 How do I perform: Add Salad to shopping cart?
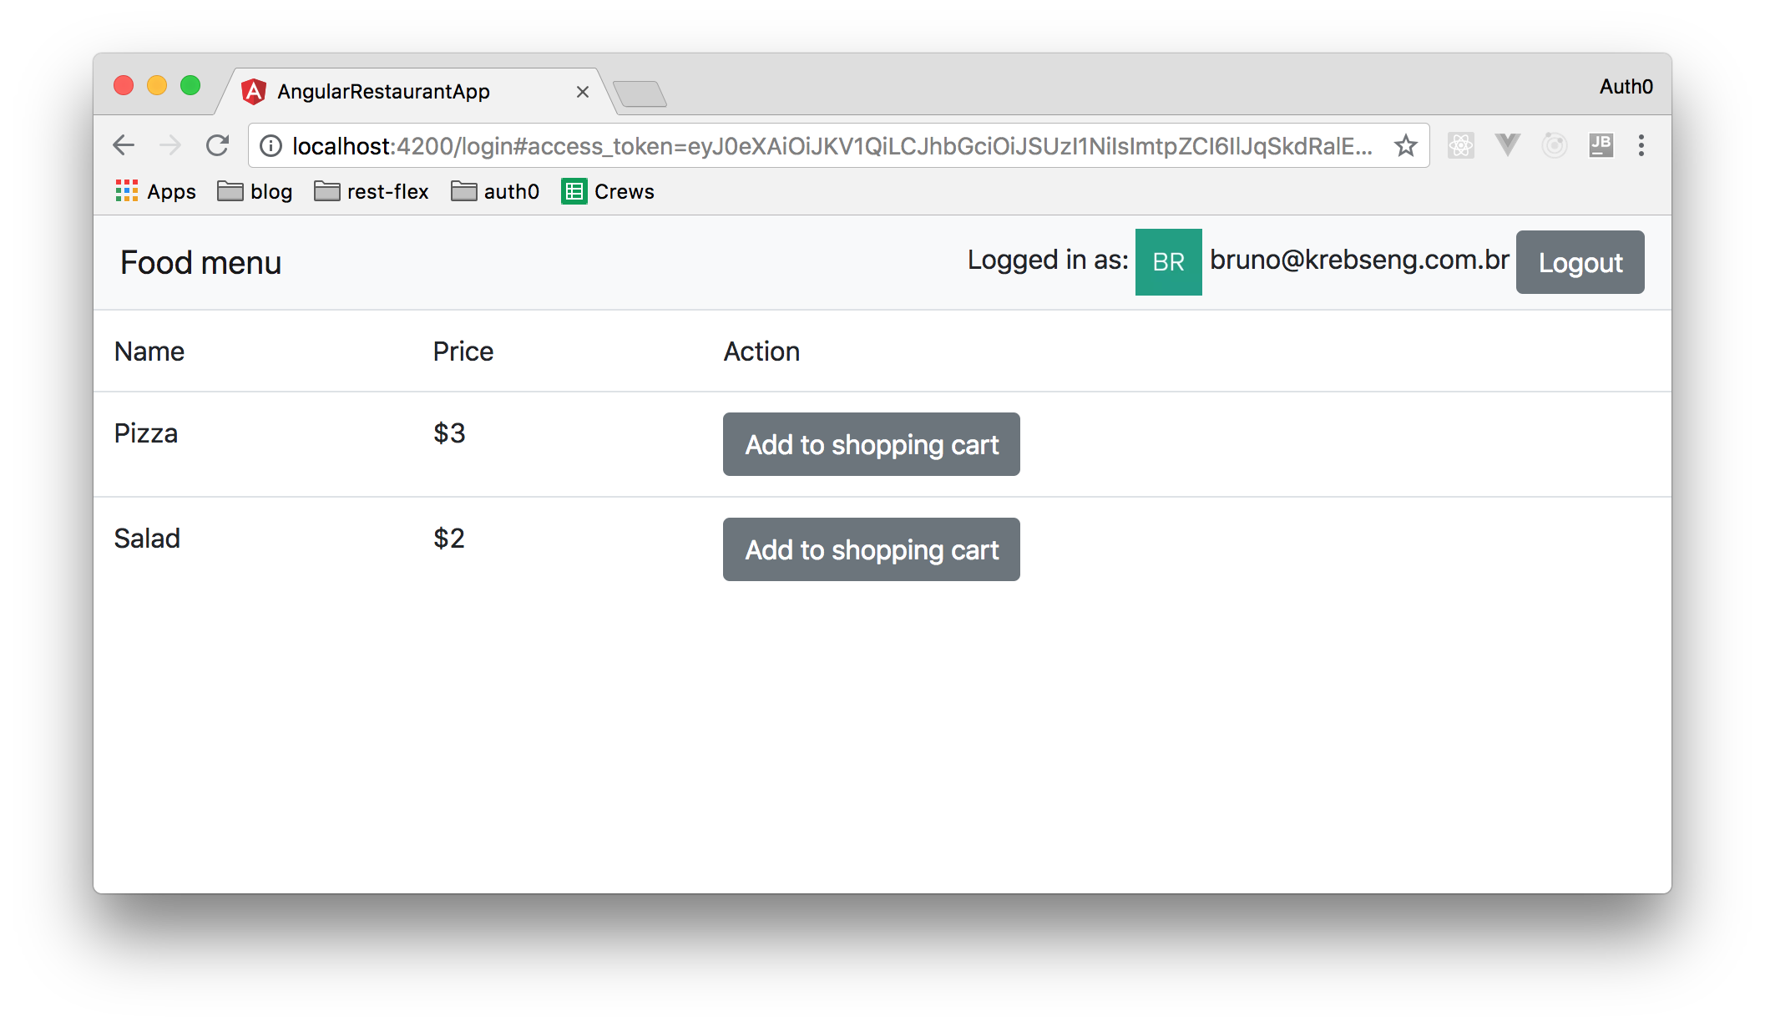coord(871,549)
